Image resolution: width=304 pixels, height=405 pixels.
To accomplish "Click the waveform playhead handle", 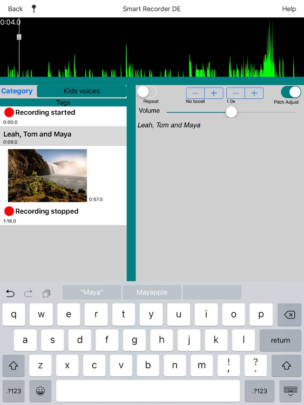I will click(x=19, y=37).
